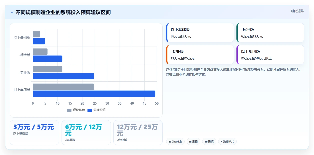Click the -标准版 axis label
The image size is (314, 155).
pyautogui.click(x=25, y=55)
